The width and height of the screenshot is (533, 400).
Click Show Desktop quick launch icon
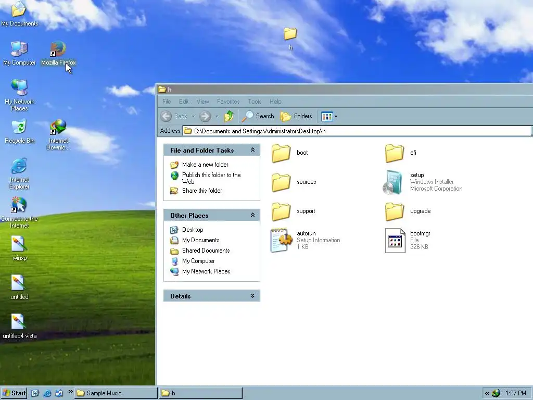coord(35,393)
